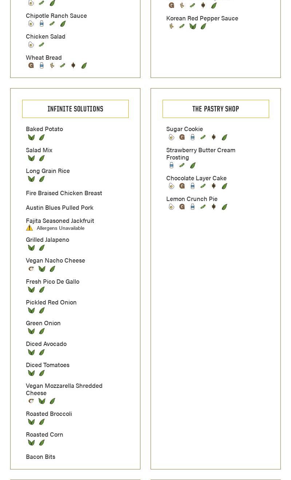The height and width of the screenshot is (480, 291).
Task: Click the wheat icon under Lemon Crunch Pie
Action: pyautogui.click(x=214, y=207)
